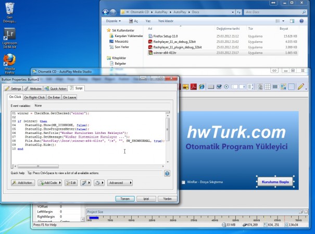Click the Explorer forward navigation arrow
The image size is (315, 234).
coord(113,13)
